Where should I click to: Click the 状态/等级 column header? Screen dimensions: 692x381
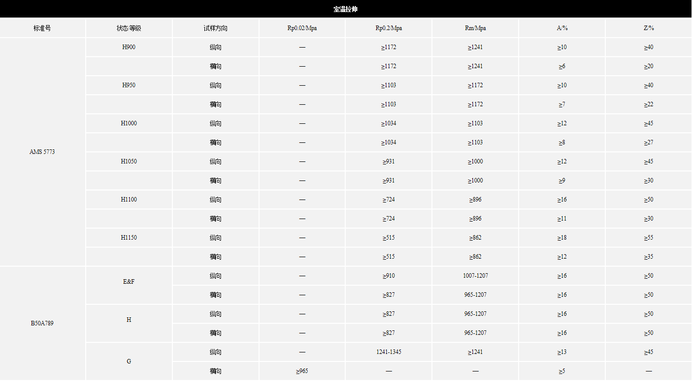[129, 28]
